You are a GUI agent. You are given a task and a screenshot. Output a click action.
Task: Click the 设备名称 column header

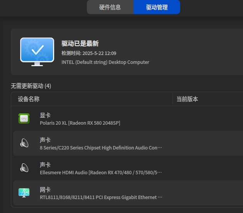tap(29, 99)
